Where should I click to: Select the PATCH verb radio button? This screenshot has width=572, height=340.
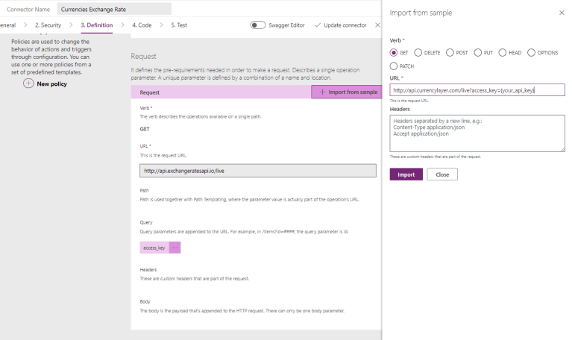pyautogui.click(x=394, y=66)
